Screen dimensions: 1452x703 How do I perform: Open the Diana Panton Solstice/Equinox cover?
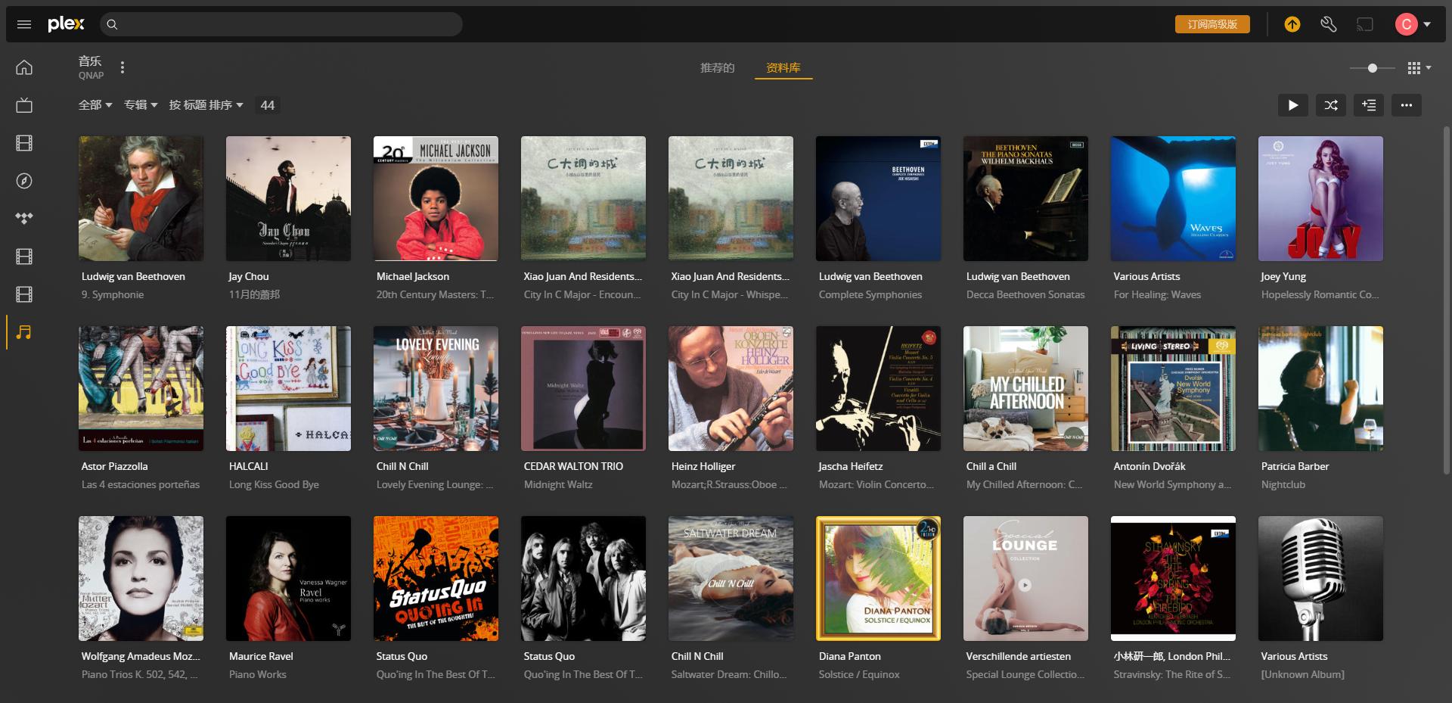[878, 578]
